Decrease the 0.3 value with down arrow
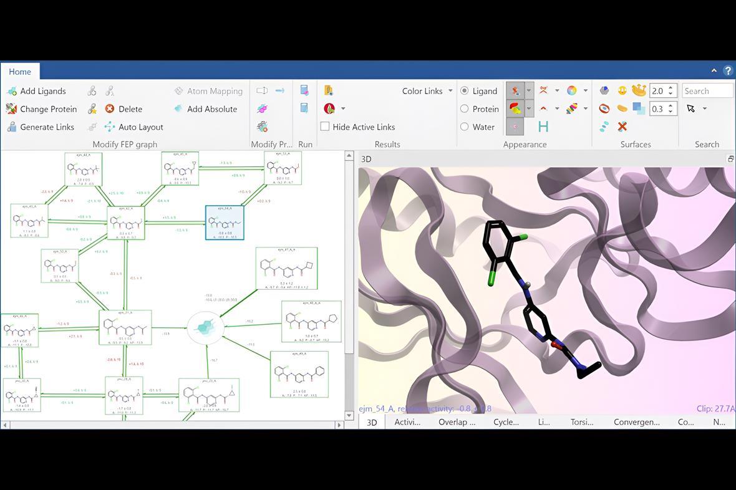This screenshot has width=736, height=490. point(671,112)
